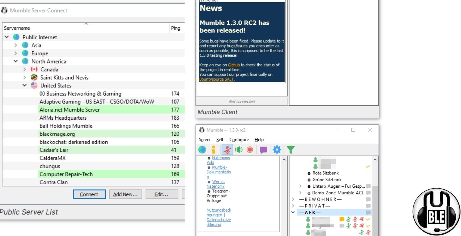Click the Canada flag icon

click(34, 69)
